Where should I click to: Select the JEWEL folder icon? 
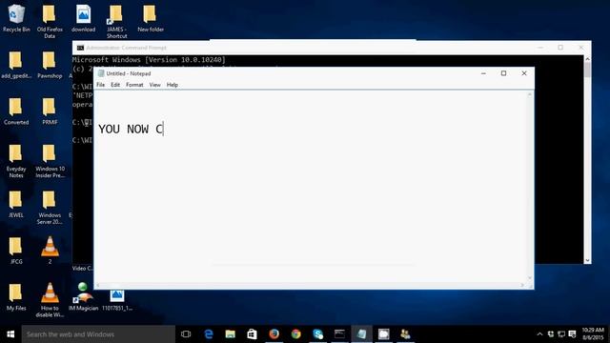(x=16, y=204)
